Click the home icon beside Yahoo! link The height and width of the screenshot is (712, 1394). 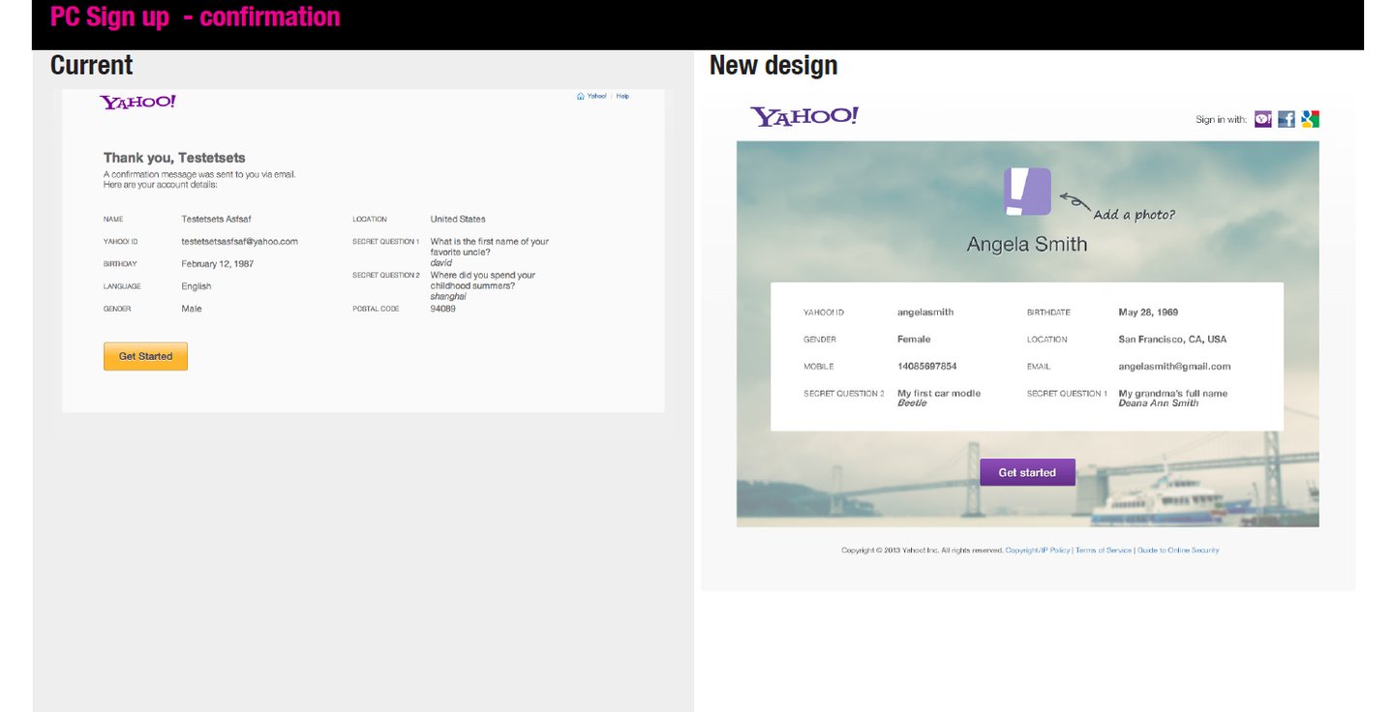pyautogui.click(x=581, y=96)
